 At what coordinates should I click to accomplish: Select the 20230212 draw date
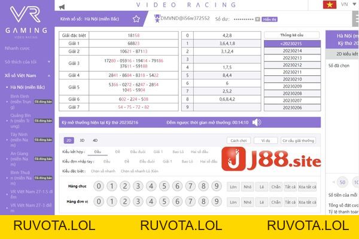click(292, 65)
